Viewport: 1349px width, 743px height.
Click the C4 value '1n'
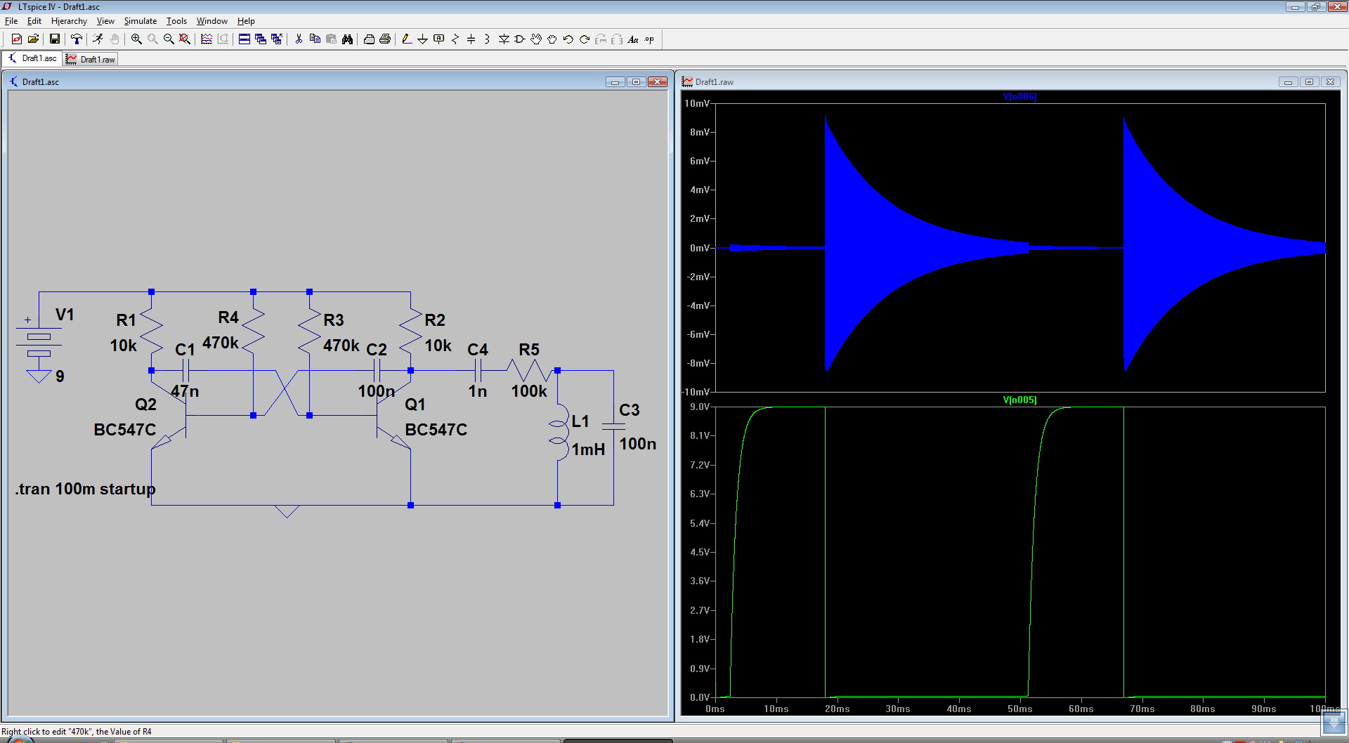tap(478, 391)
